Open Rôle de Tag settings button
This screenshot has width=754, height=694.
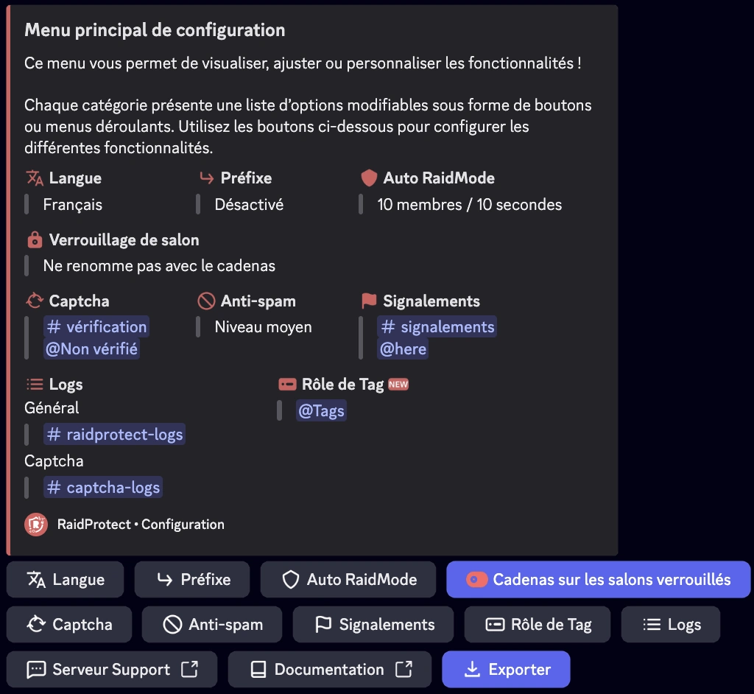tap(538, 624)
